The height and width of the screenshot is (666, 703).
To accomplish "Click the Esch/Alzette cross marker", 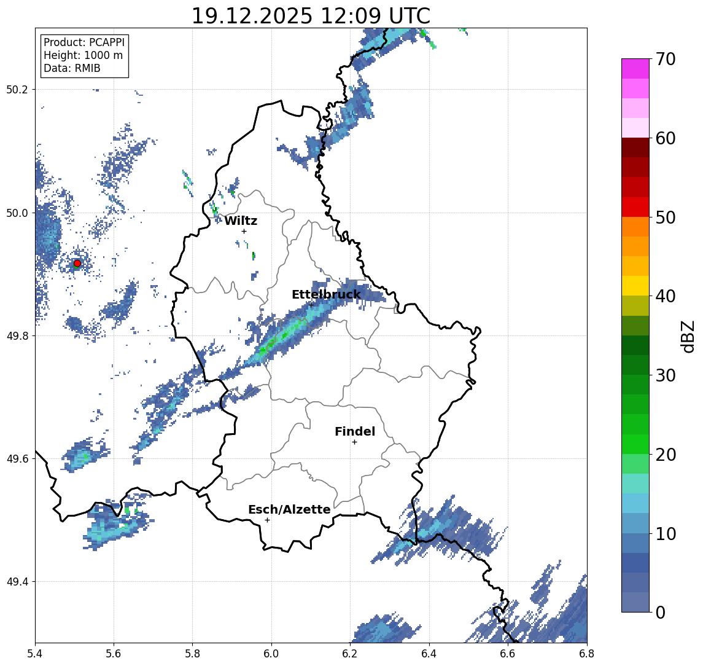I will click(x=267, y=520).
